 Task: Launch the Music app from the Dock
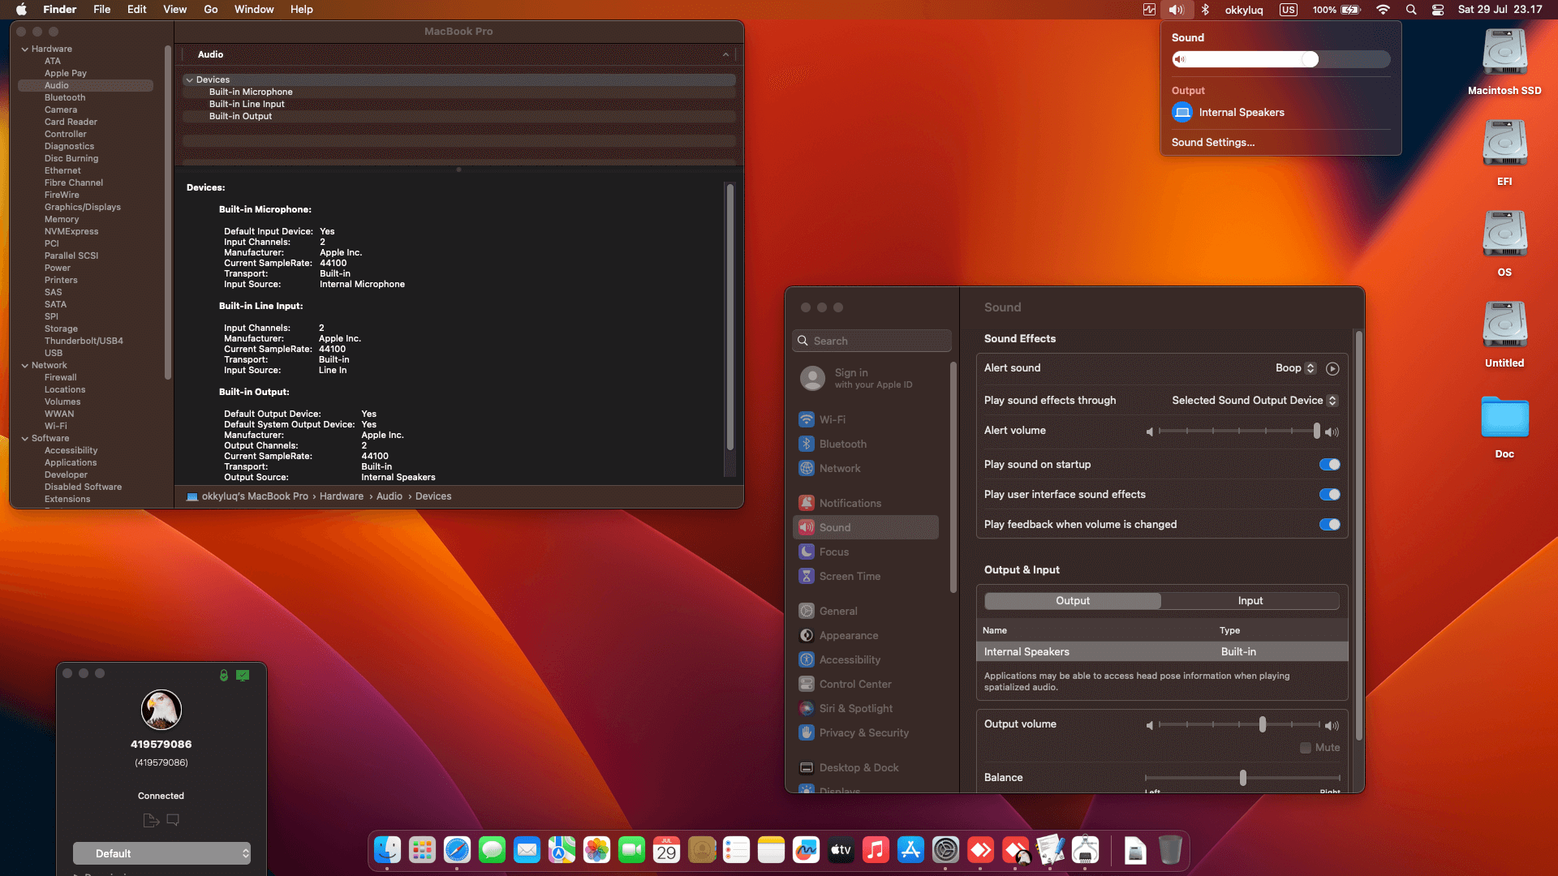(x=876, y=850)
